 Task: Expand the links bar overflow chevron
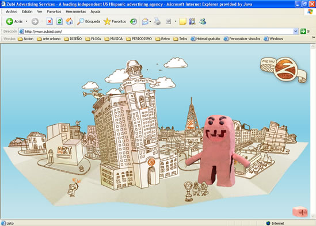pyautogui.click(x=313, y=37)
